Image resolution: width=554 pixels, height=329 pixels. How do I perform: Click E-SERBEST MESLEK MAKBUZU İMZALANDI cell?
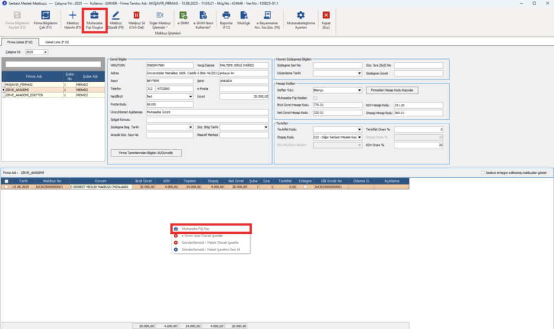[x=101, y=187]
